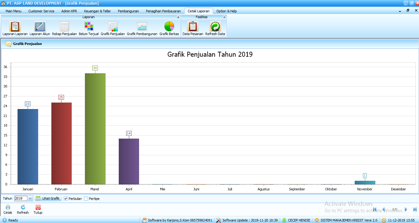Print the chart with Cetak

pos(8,209)
